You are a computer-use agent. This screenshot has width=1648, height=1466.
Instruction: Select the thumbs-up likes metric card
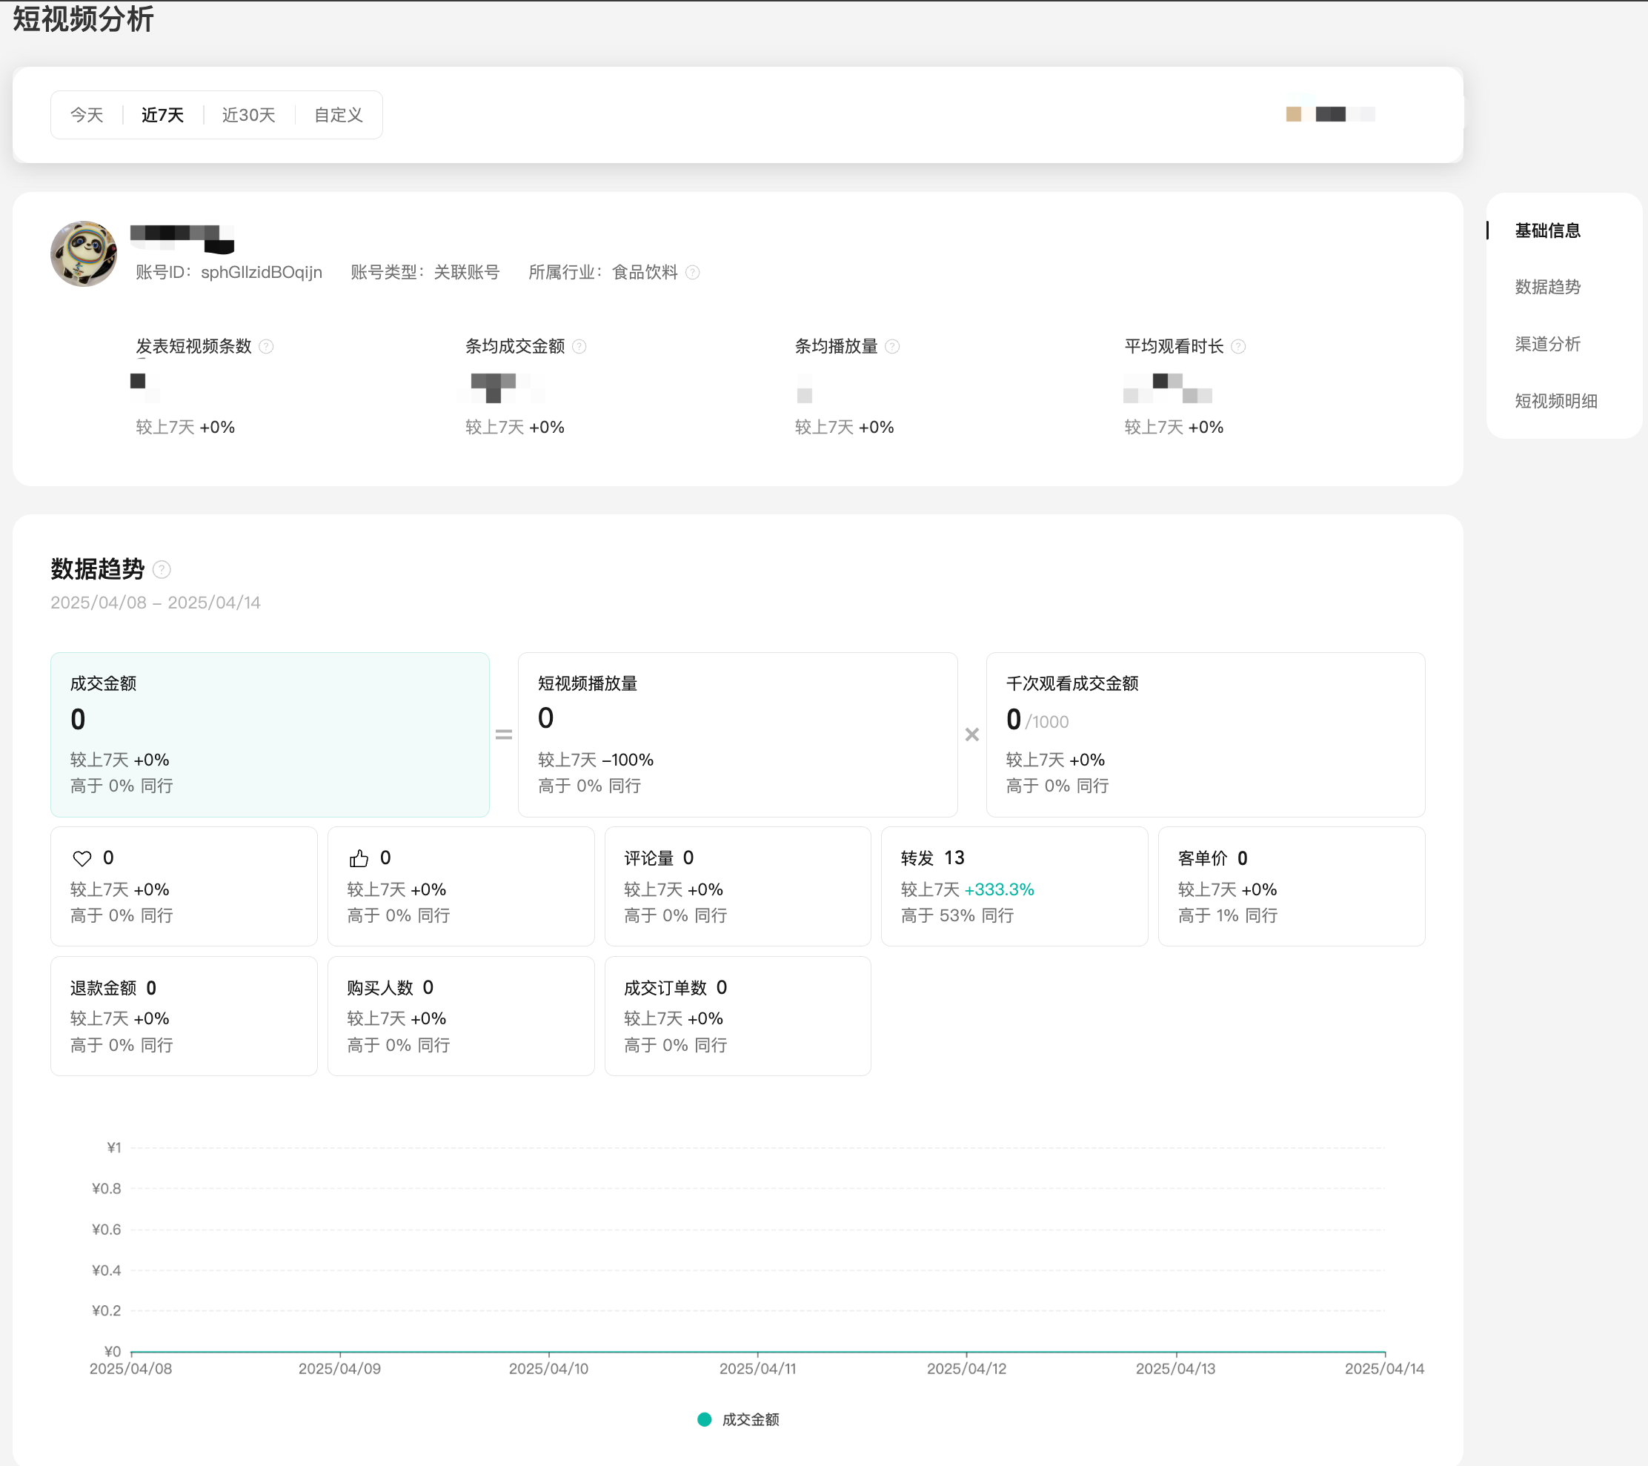460,886
